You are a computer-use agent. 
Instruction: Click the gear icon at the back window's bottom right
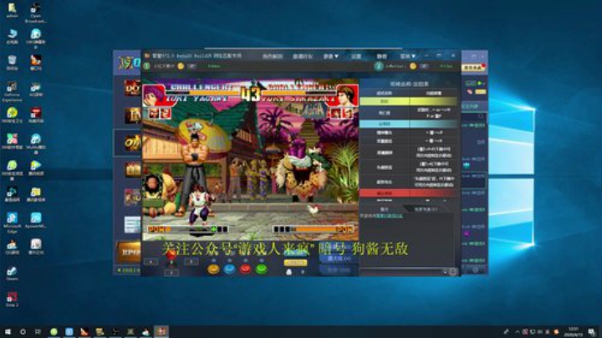pos(475,269)
